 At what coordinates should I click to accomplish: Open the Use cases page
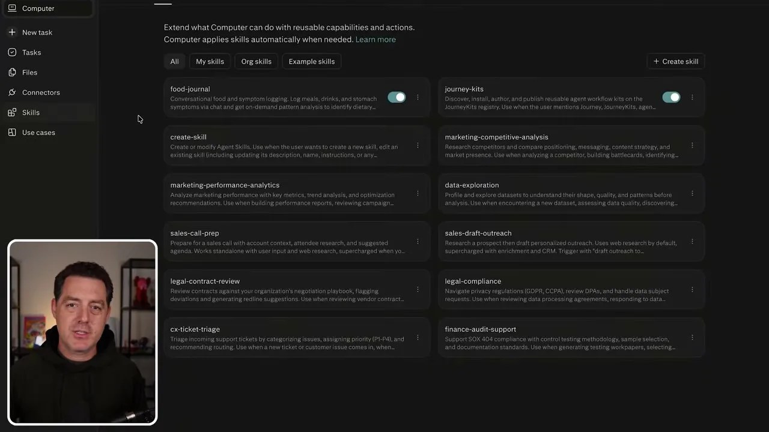38,132
